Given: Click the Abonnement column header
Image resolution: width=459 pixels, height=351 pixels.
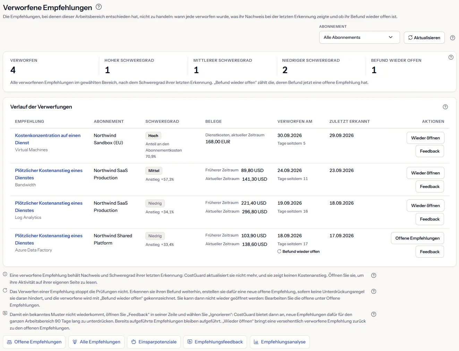Looking at the screenshot, I should coord(109,121).
